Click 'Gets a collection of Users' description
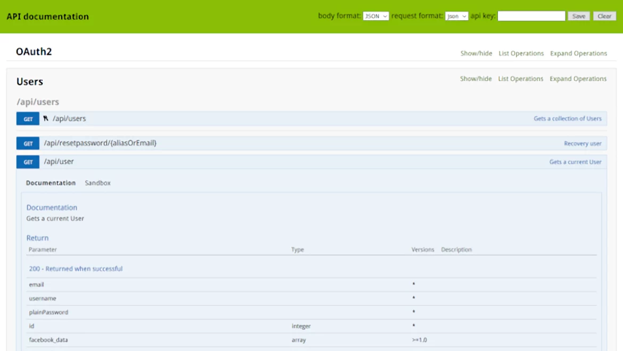 pos(568,119)
